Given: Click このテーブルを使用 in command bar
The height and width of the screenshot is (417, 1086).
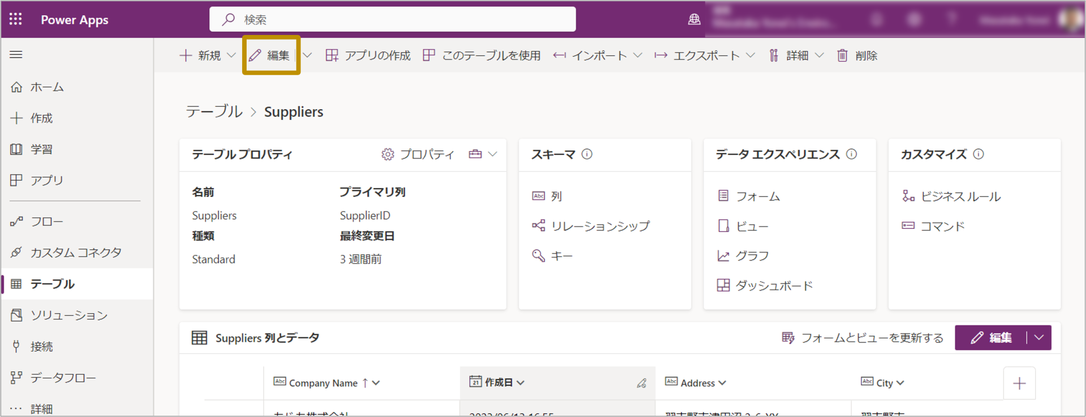Looking at the screenshot, I should 482,55.
